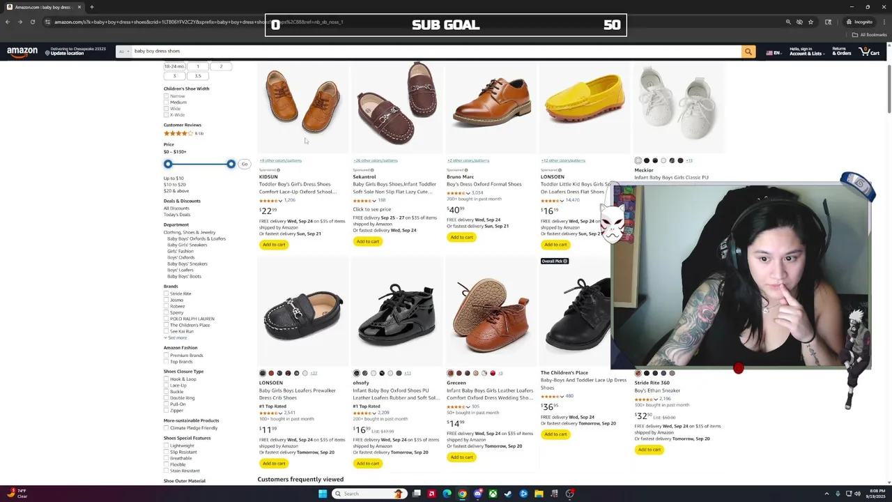Expand See more under Brands

coord(177,338)
